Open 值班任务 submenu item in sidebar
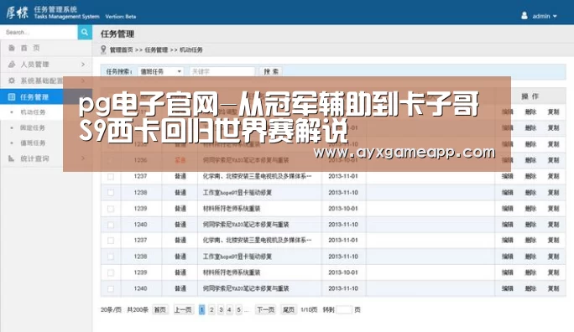The width and height of the screenshot is (574, 332). [33, 143]
